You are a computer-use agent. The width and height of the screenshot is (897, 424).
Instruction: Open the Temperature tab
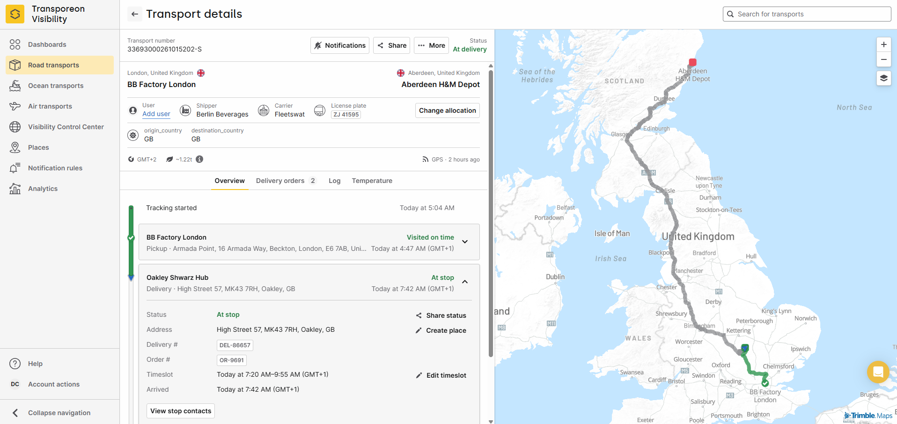click(372, 181)
